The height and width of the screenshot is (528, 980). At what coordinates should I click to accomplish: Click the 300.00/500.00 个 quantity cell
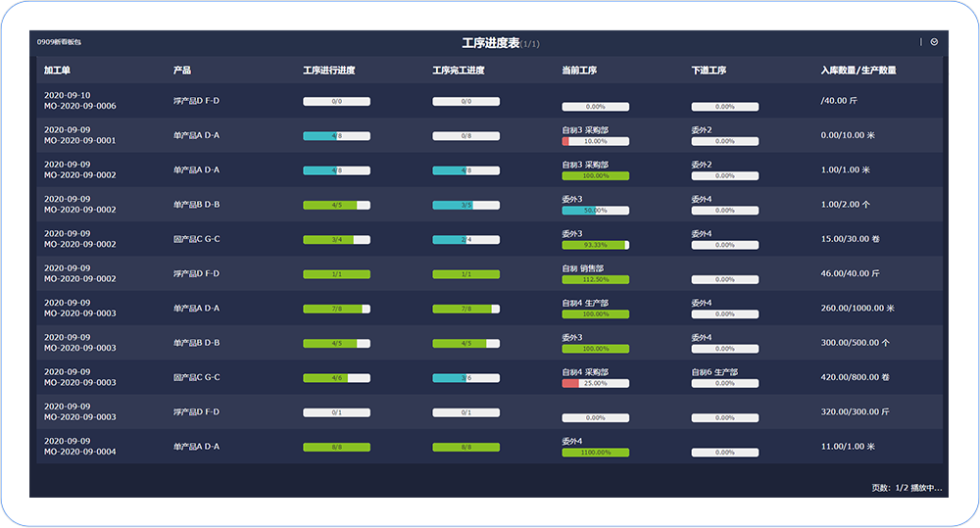[855, 343]
